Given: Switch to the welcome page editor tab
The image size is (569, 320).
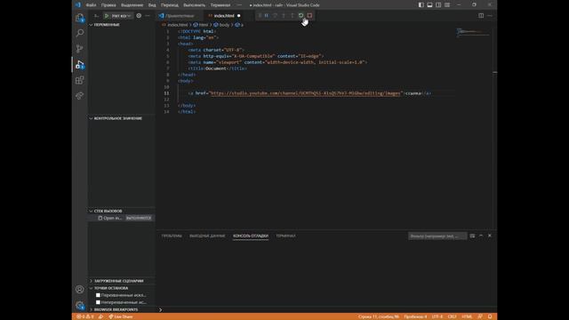Looking at the screenshot, I should tap(180, 16).
